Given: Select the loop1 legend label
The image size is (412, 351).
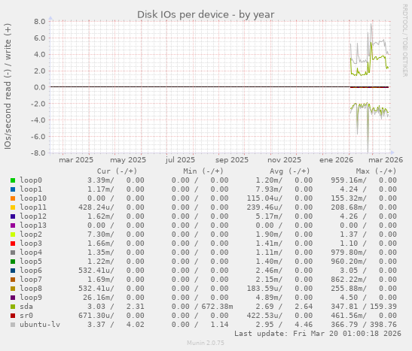Looking at the screenshot, I should click(x=31, y=189).
